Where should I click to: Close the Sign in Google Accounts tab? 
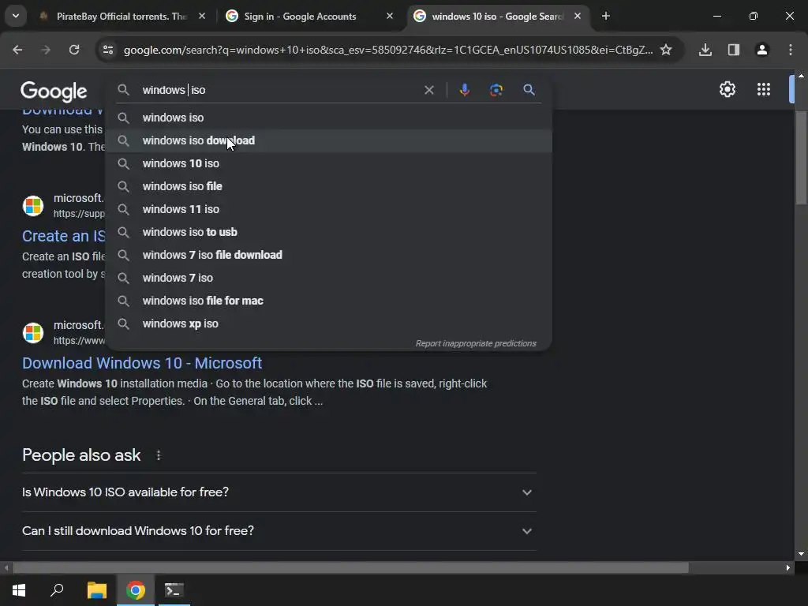(x=390, y=17)
